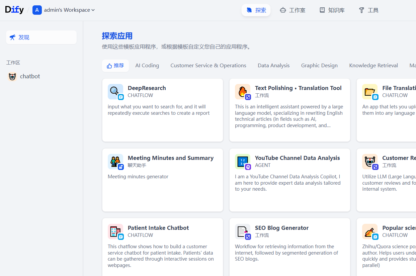Screen dimensions: 416x276
Task: Click the Popular science writing hand icon
Action: pos(370,232)
